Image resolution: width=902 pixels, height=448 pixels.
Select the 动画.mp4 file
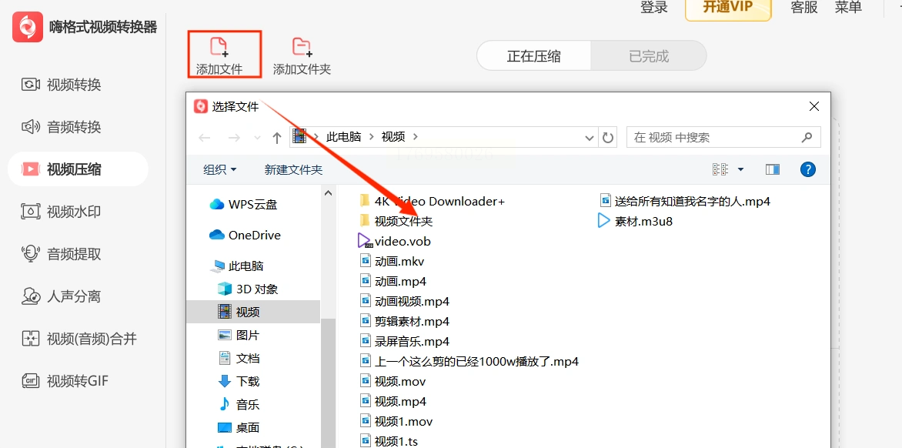tap(393, 281)
